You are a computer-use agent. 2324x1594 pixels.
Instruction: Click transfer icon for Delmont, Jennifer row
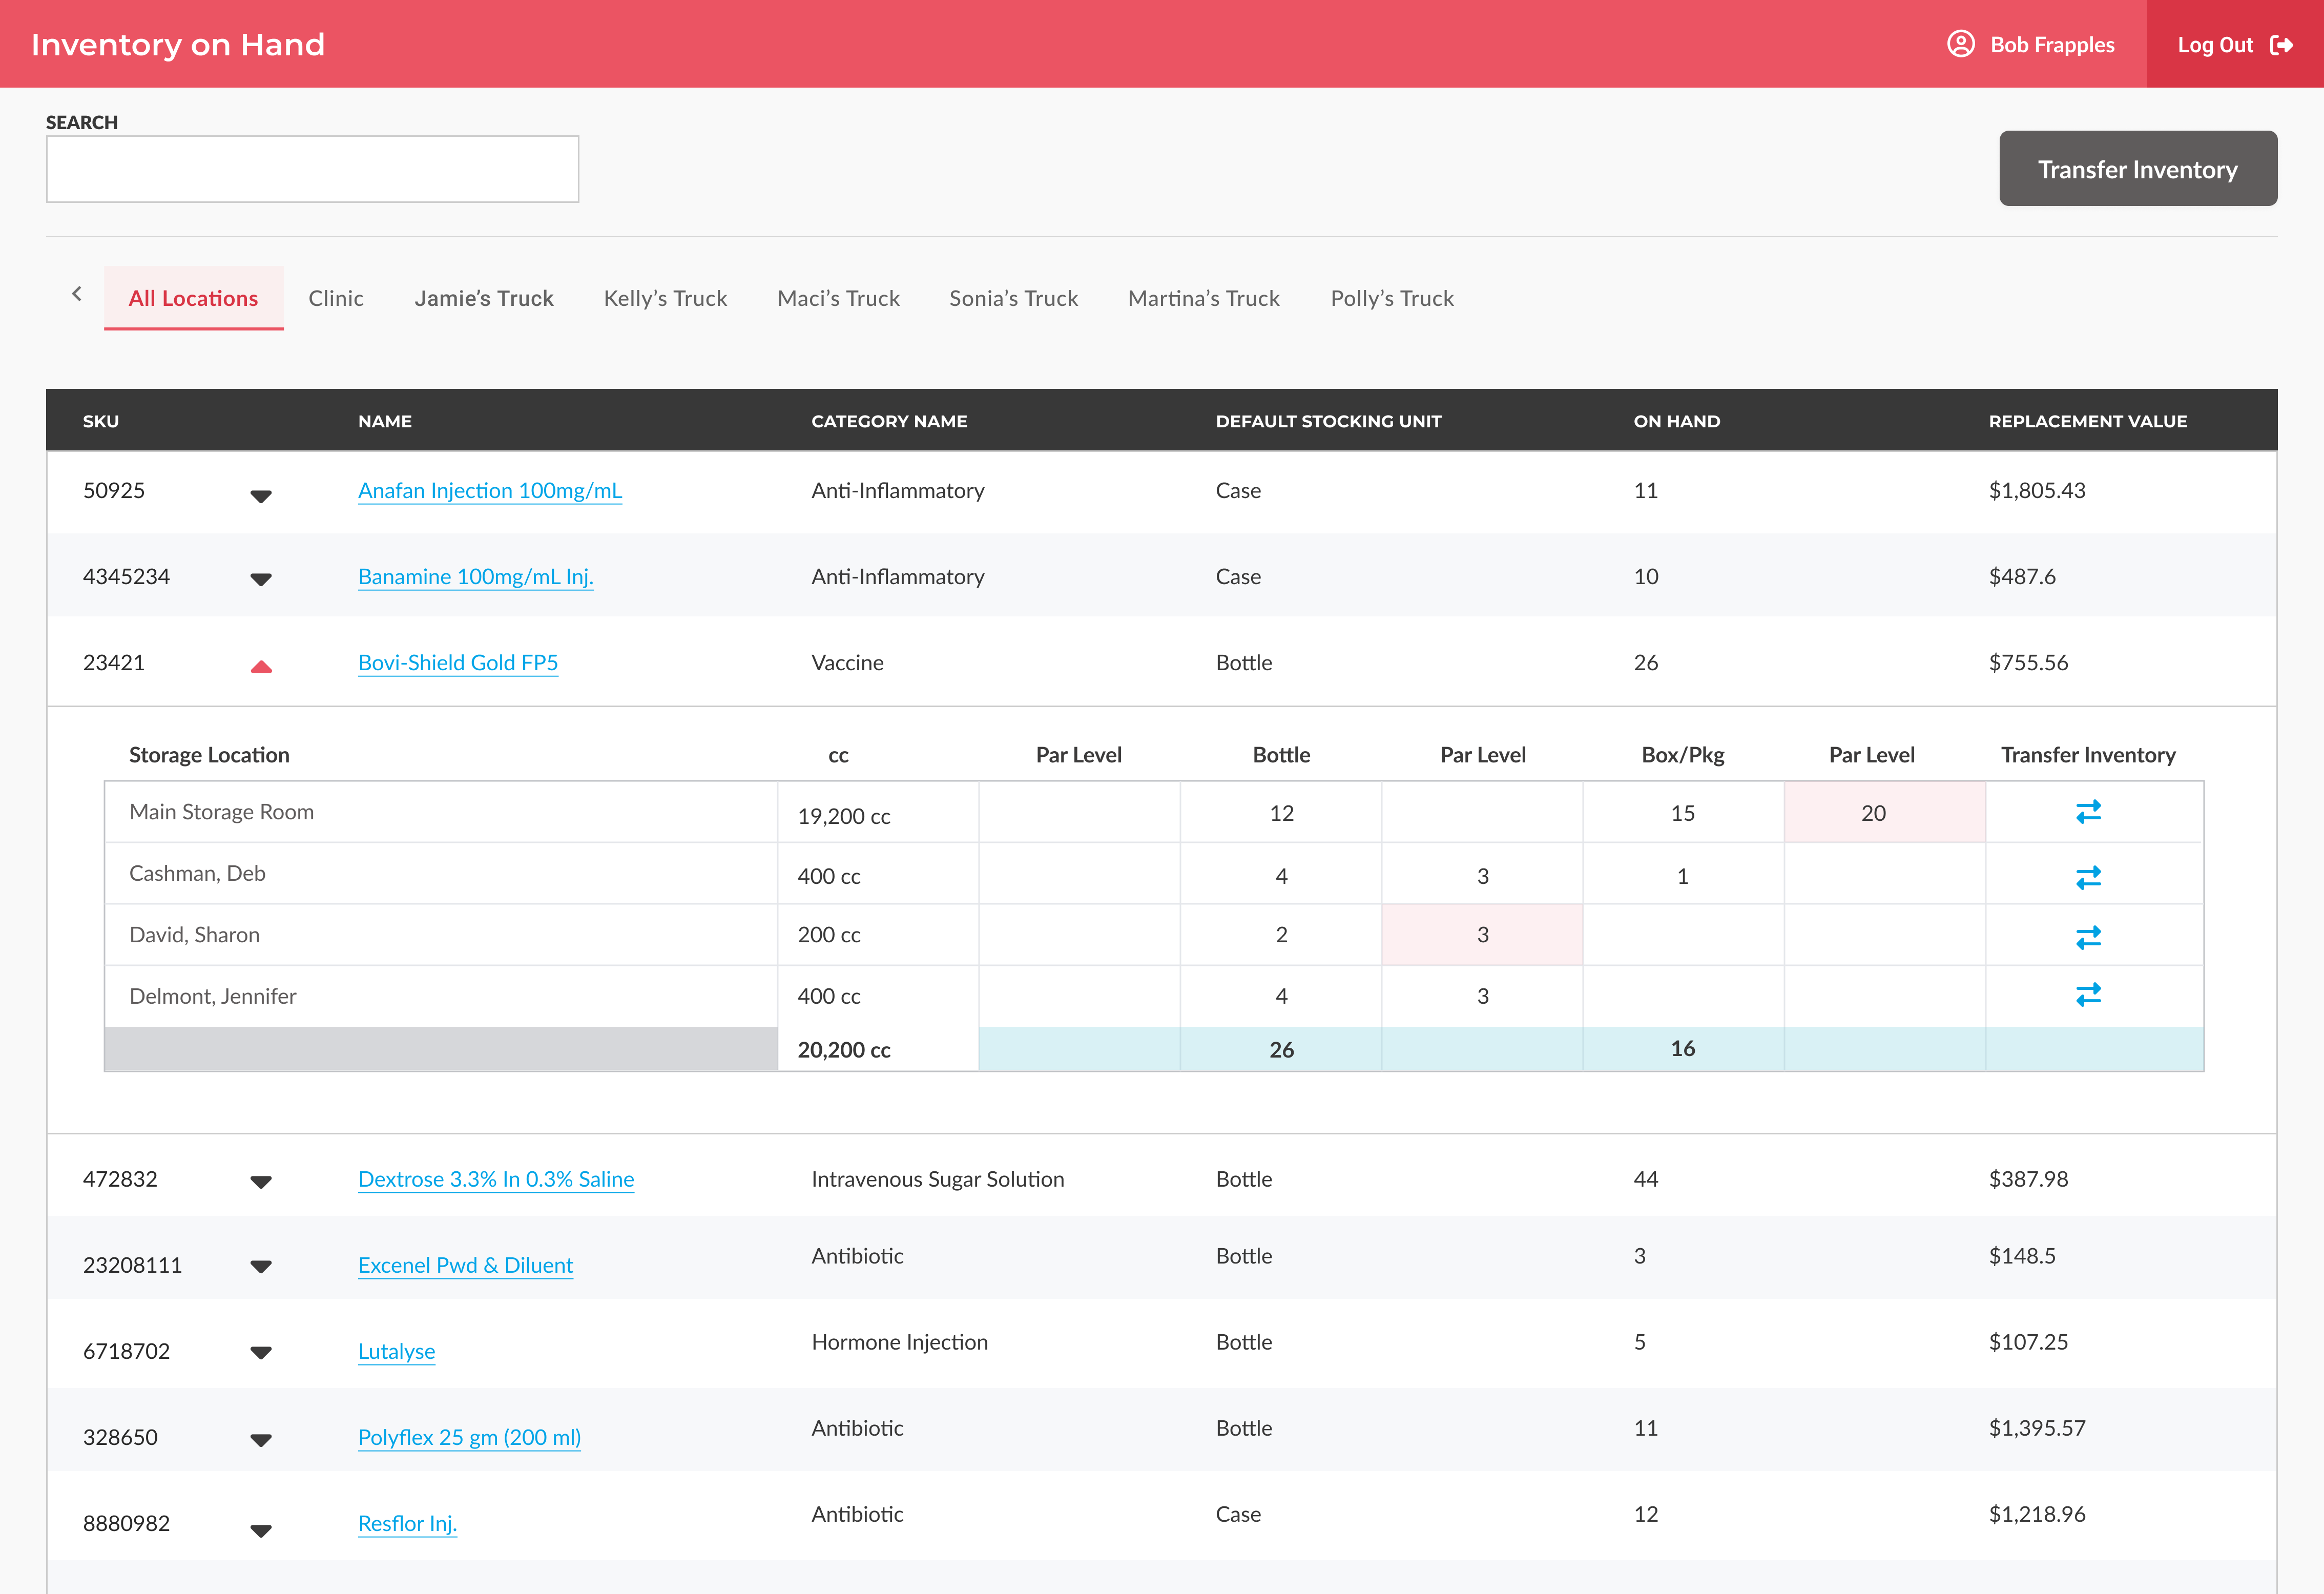click(2088, 995)
